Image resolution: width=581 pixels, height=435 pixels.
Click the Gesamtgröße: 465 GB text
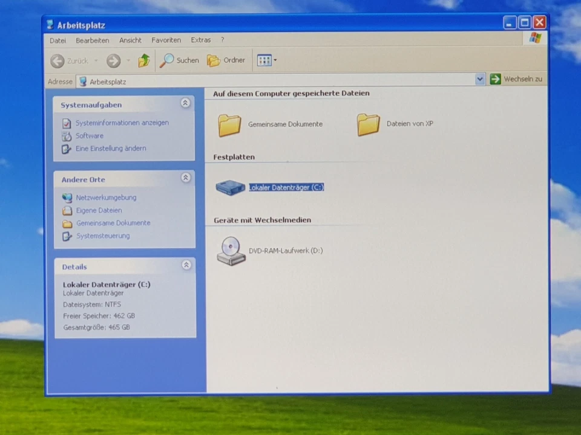[96, 327]
